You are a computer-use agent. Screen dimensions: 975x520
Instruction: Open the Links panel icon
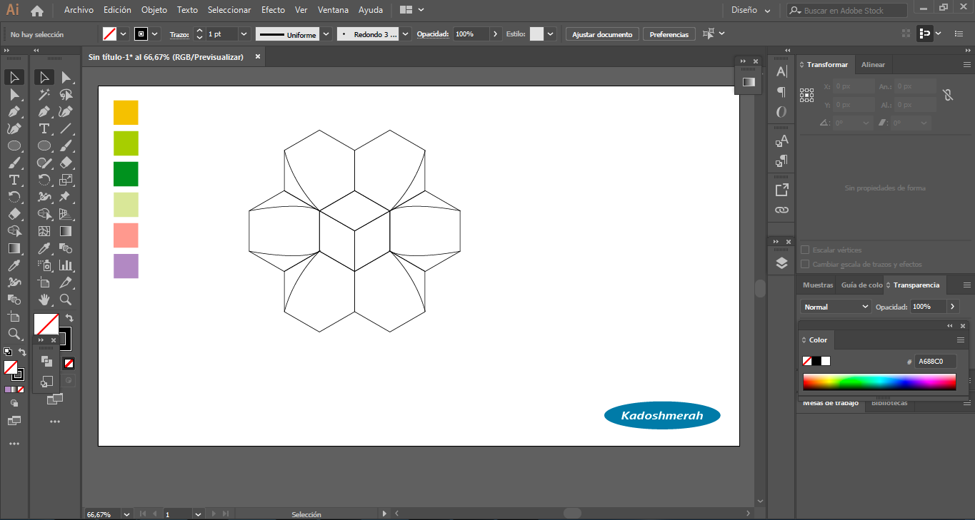pyautogui.click(x=781, y=210)
